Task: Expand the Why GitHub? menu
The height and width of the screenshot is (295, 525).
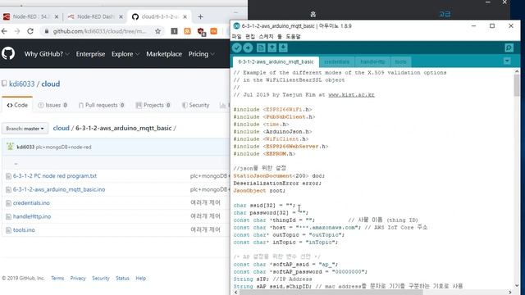Action: (47, 54)
